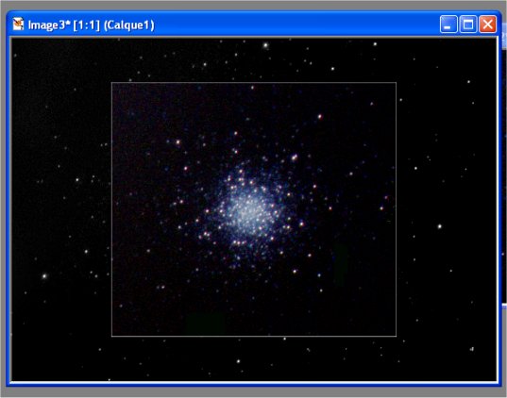Click the left edge of the selection rectangle
The width and height of the screenshot is (507, 398).
pos(111,209)
